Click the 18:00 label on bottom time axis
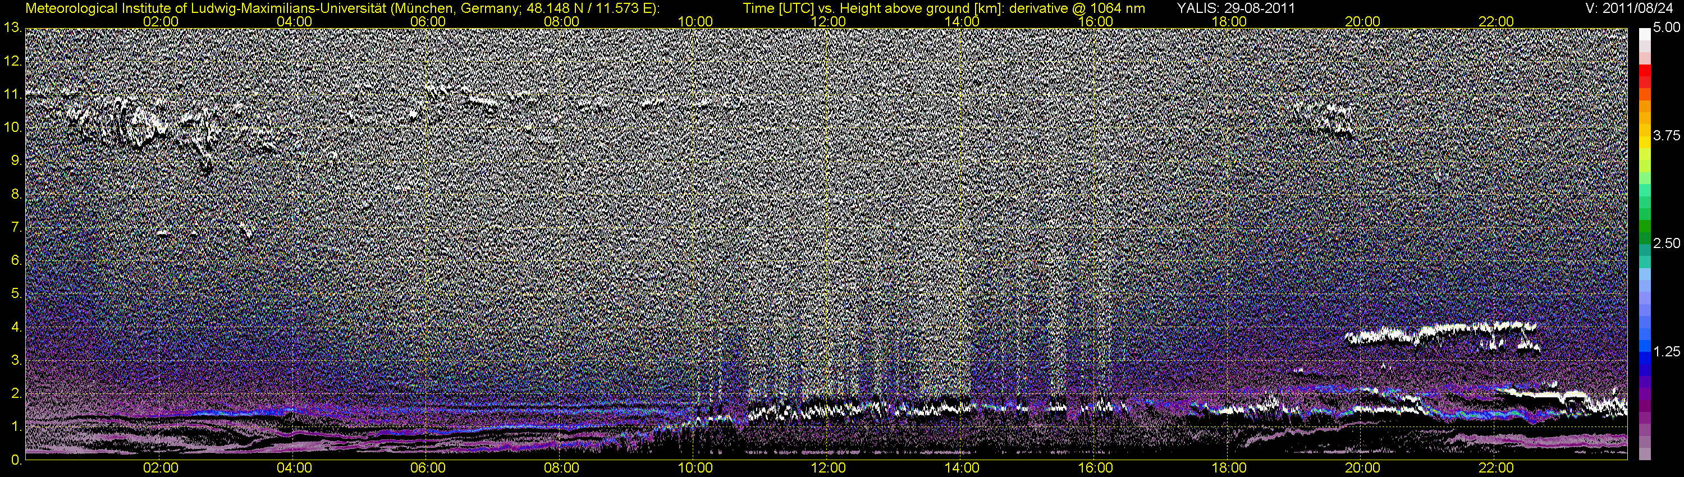This screenshot has height=477, width=1684. (x=1228, y=468)
